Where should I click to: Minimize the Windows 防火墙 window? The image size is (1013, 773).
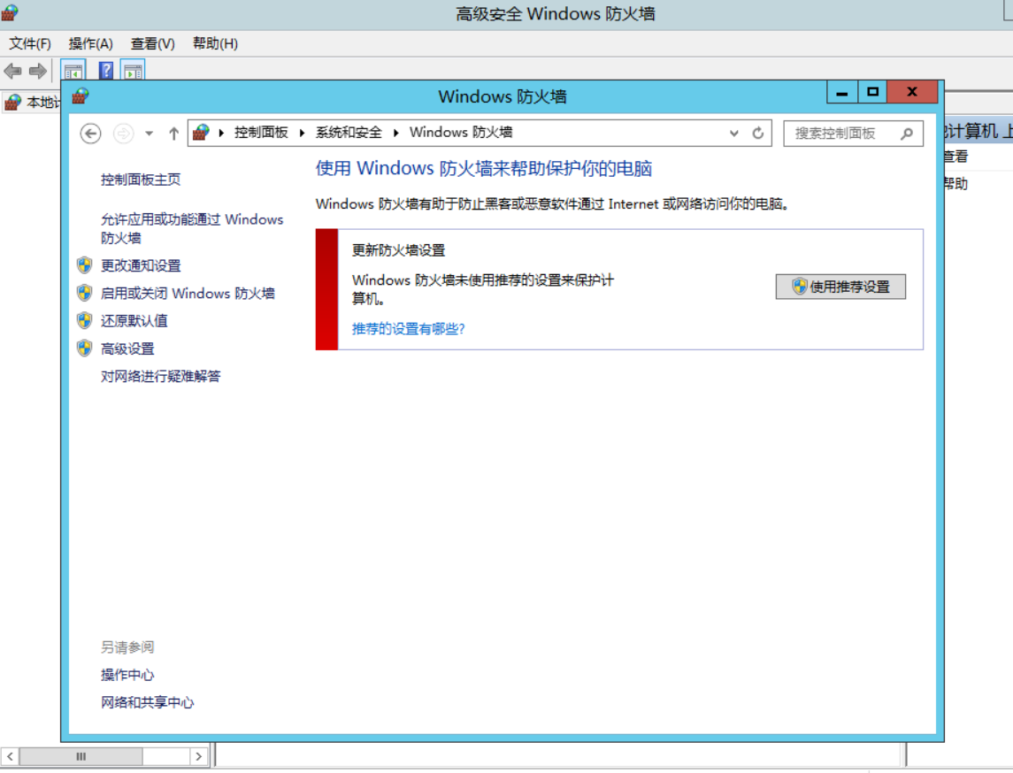click(841, 93)
